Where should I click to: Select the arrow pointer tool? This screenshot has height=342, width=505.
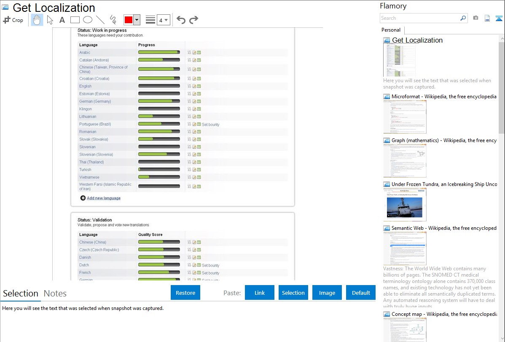click(50, 20)
